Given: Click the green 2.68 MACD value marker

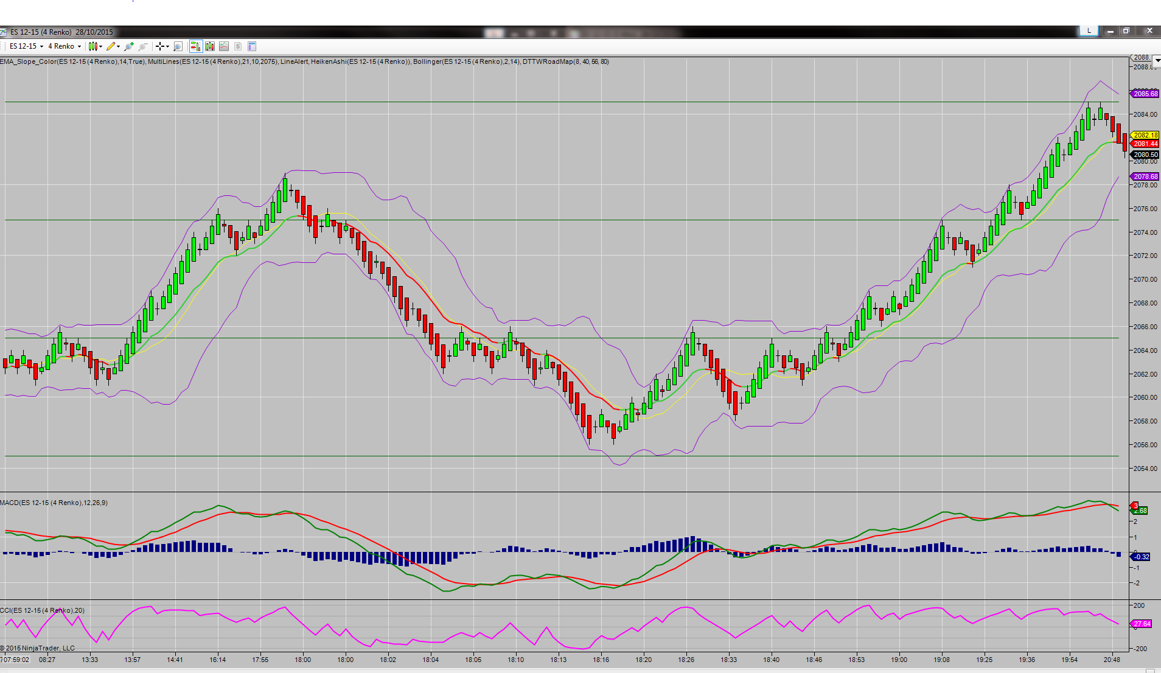Looking at the screenshot, I should pos(1140,511).
